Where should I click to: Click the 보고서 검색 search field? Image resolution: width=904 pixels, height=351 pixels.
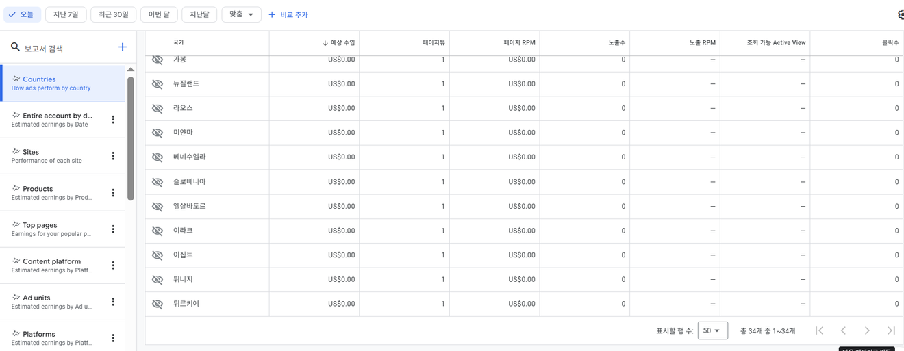pos(65,48)
